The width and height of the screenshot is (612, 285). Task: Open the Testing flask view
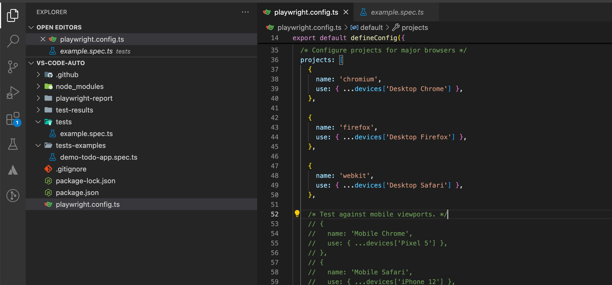[x=13, y=144]
